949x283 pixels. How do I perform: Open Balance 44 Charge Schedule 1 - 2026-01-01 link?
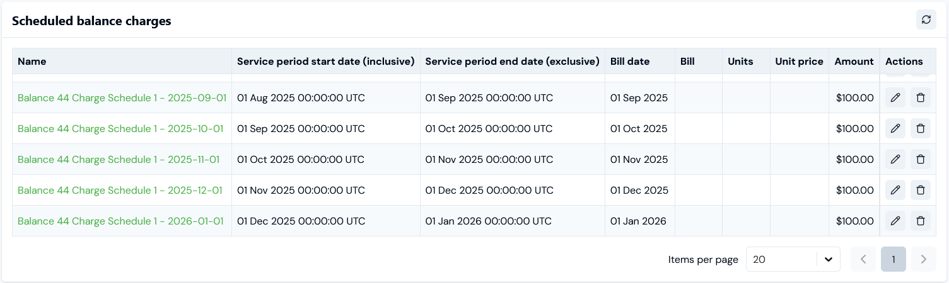click(120, 221)
